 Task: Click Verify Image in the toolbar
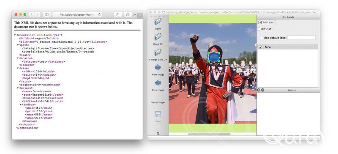[x=158, y=102]
